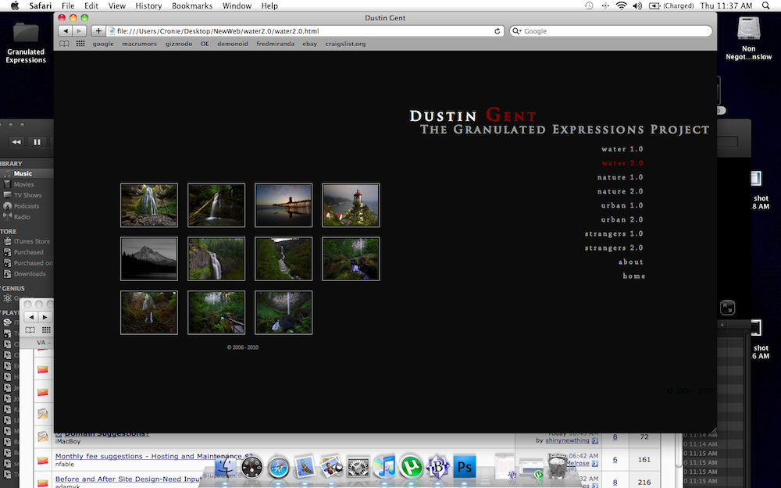Screen dimensions: 781x488
Task: Click the address bar showing water2.0.html
Action: [305, 31]
